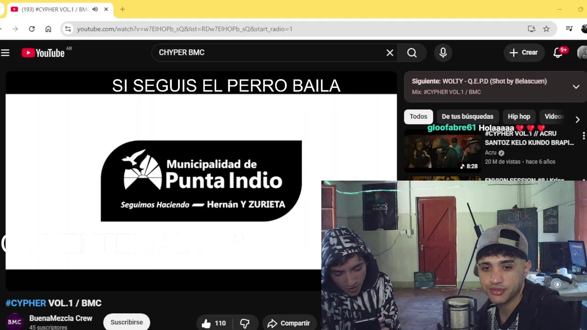Open the YouTube hamburger guide menu
This screenshot has width=587, height=330.
5,53
